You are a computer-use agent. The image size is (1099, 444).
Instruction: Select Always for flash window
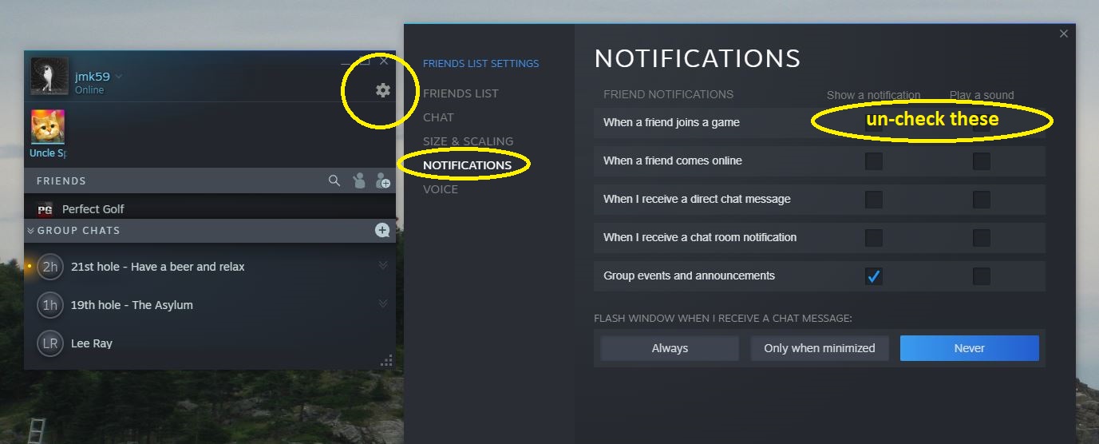(x=669, y=348)
